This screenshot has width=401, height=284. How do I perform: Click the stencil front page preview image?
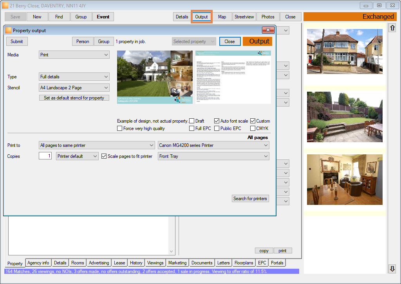155,77
